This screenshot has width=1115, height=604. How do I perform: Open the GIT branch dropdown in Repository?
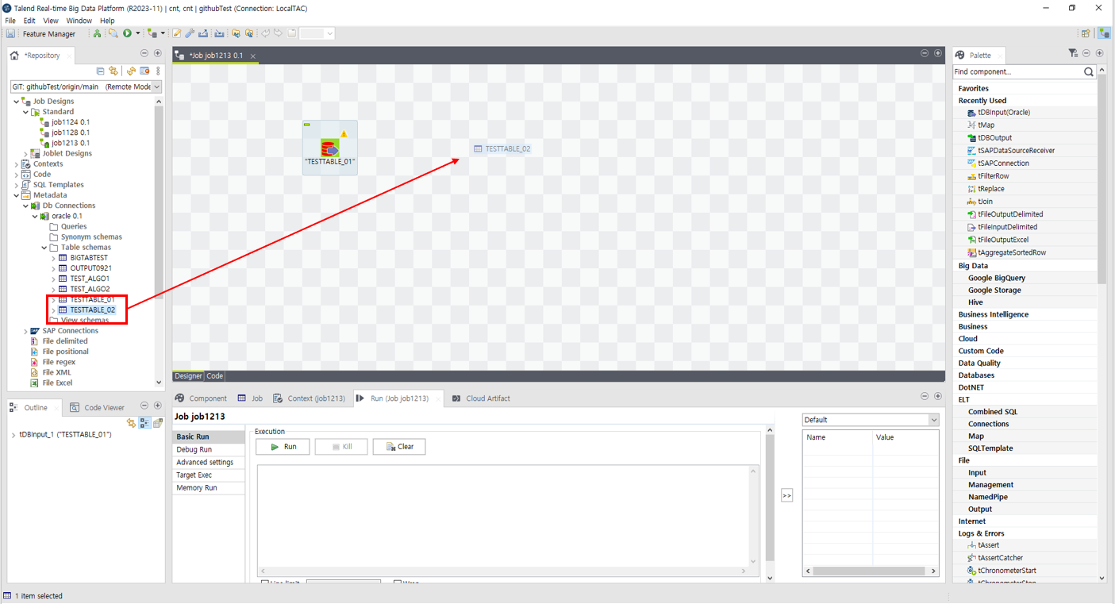[156, 87]
